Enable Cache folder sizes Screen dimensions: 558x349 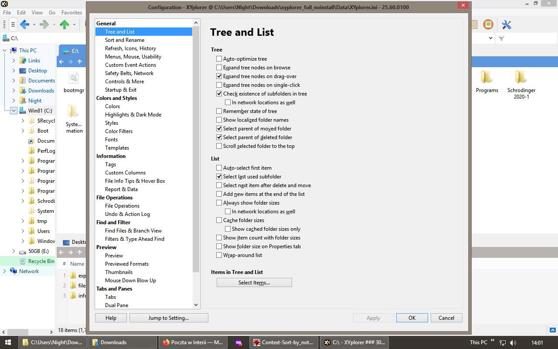[x=219, y=220]
